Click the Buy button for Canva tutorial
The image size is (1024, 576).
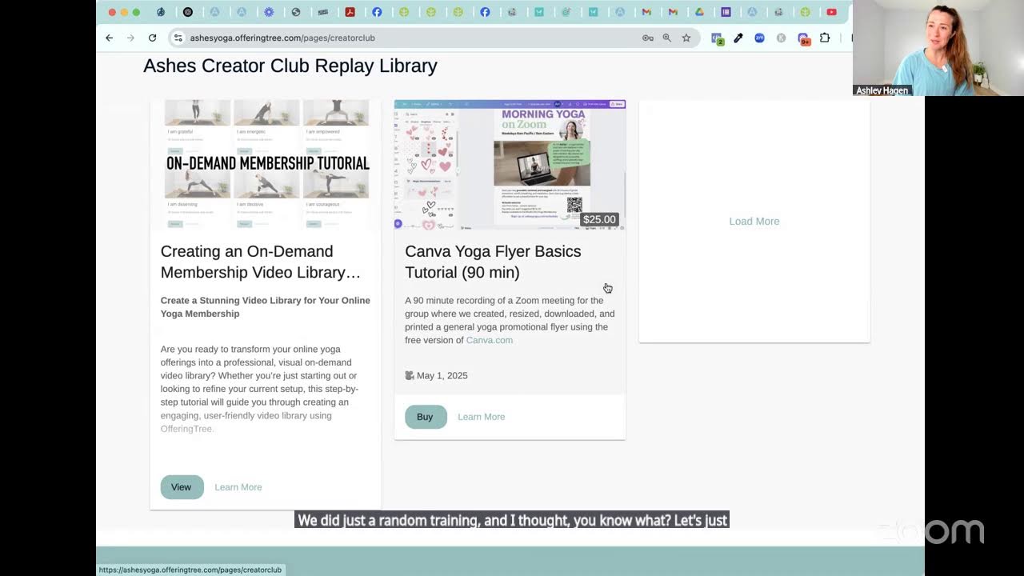(x=426, y=417)
